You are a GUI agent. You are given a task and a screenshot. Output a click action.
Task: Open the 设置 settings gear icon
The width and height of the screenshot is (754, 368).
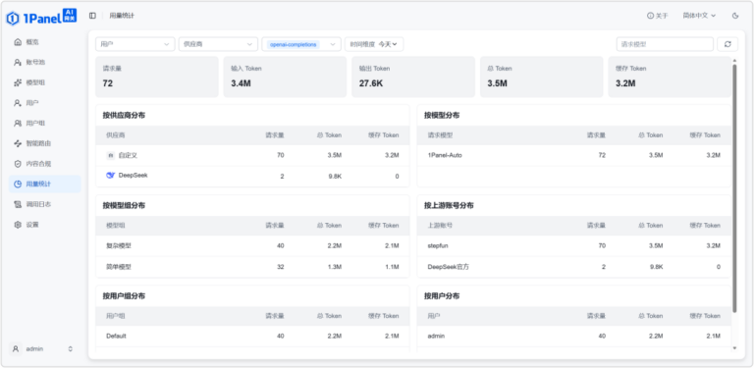click(x=18, y=225)
